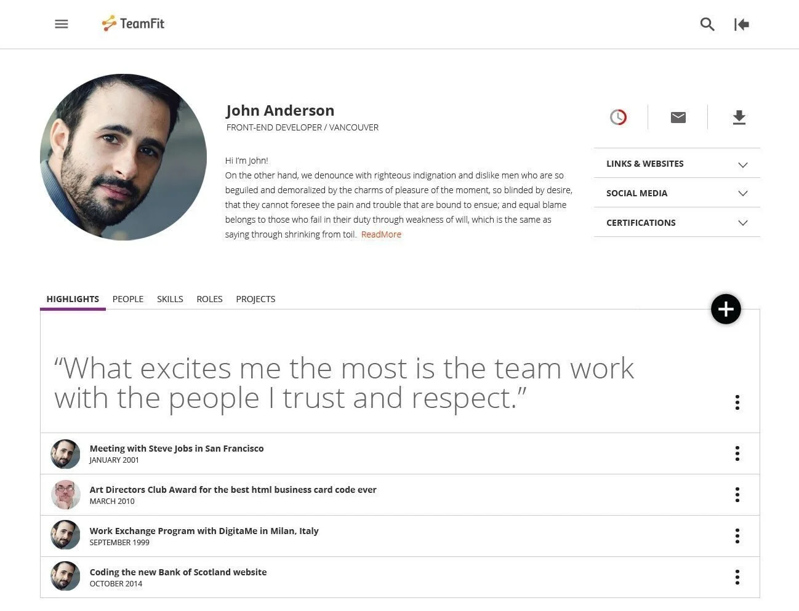Open the clock history icon
This screenshot has height=611, width=799.
[x=618, y=117]
